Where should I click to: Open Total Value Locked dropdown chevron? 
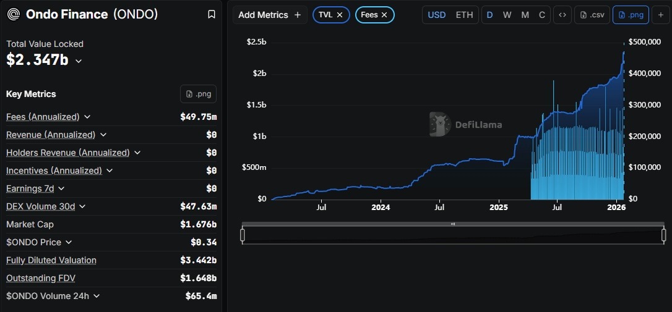[x=79, y=61]
